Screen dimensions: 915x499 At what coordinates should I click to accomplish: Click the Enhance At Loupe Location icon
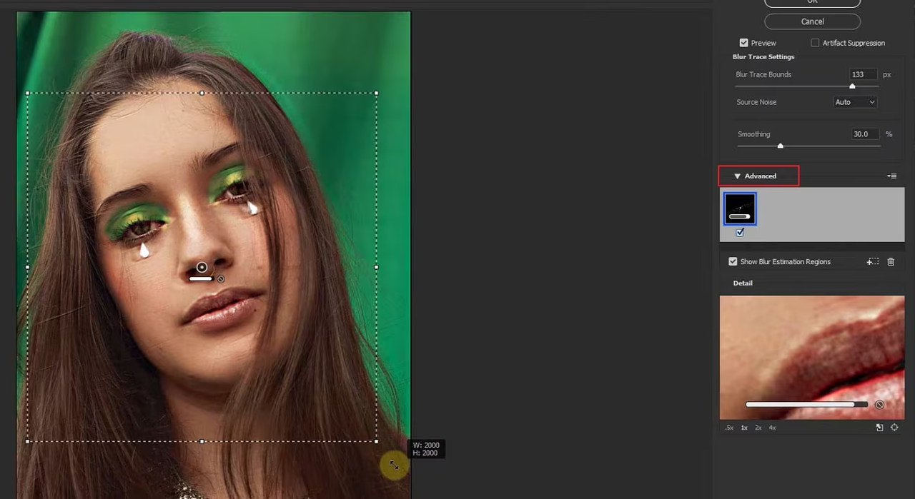[894, 427]
